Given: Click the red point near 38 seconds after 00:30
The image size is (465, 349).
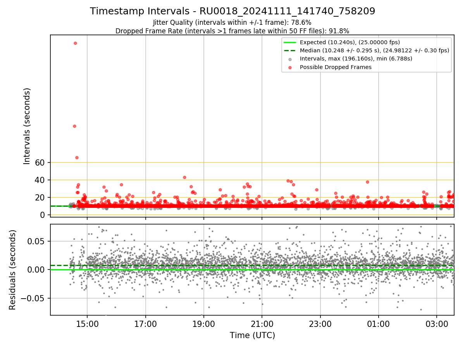Looking at the screenshot, I should [x=367, y=182].
